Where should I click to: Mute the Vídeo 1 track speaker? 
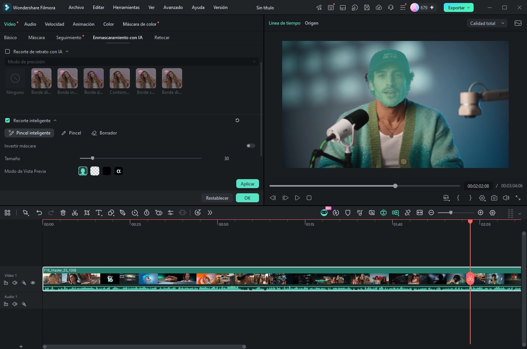pos(15,283)
